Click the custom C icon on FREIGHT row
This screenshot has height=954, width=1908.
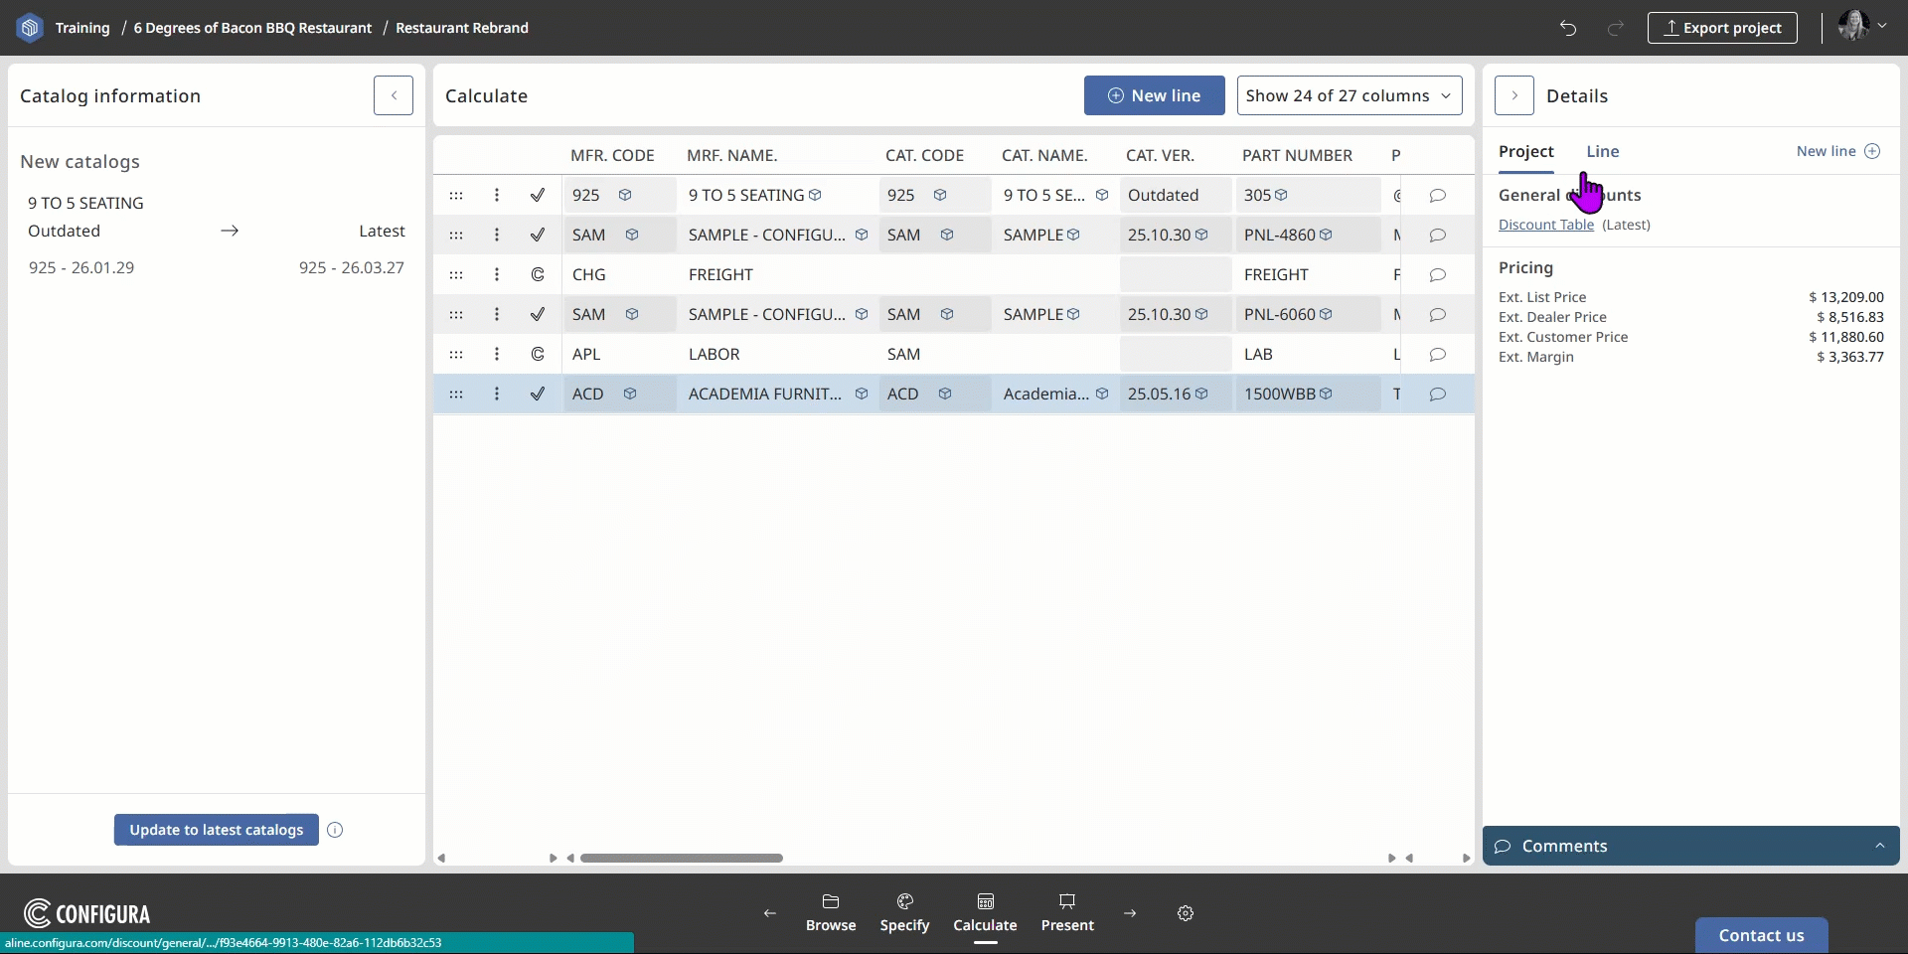538,274
